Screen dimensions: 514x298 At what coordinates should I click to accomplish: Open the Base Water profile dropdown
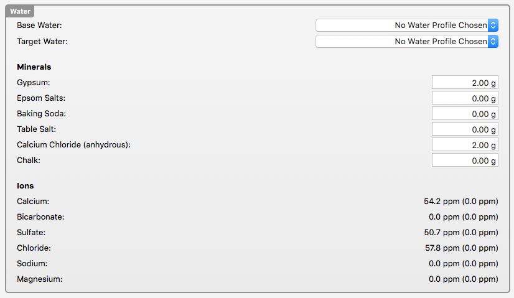click(407, 26)
